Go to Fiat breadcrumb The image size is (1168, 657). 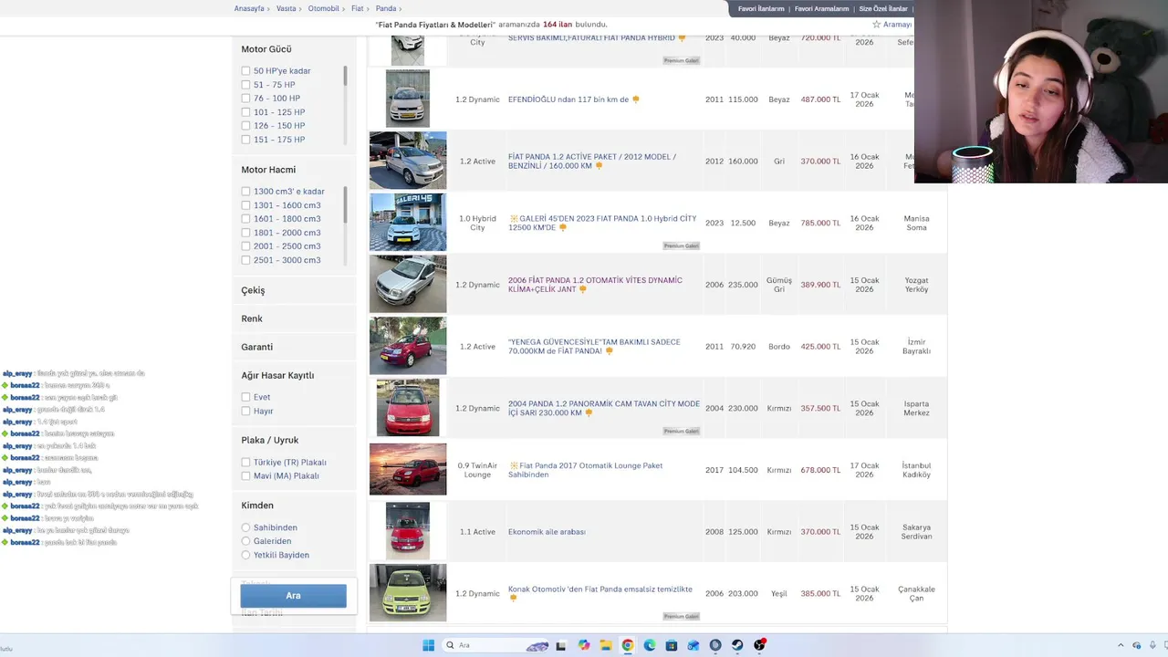[x=358, y=9]
